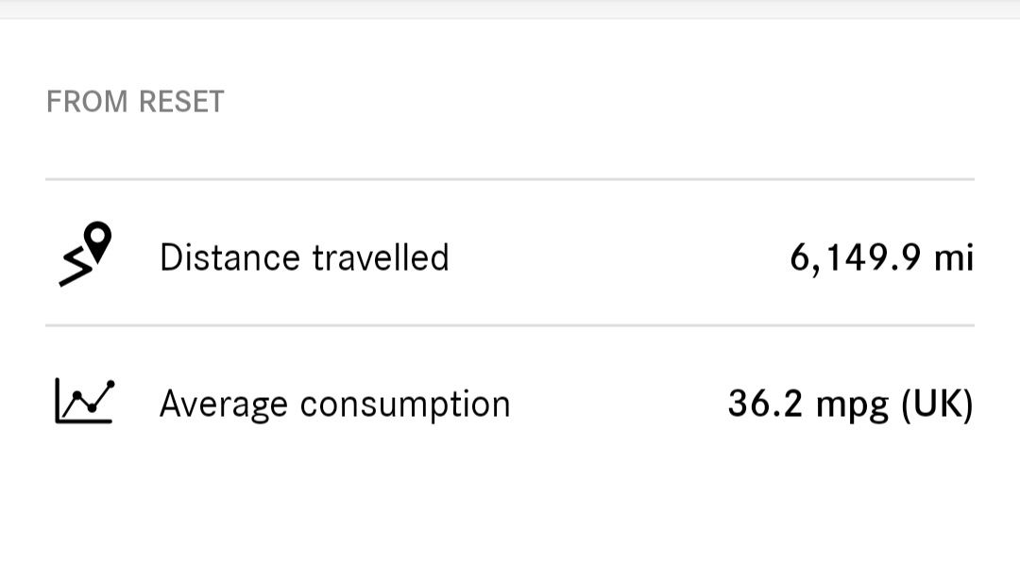
Task: Click the Distance travelled label
Action: [x=304, y=257]
